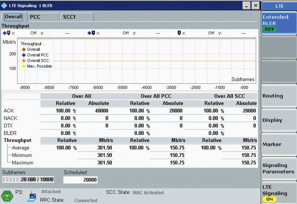Click the Overall PCC legend diamond
The image size is (297, 204).
point(24,55)
